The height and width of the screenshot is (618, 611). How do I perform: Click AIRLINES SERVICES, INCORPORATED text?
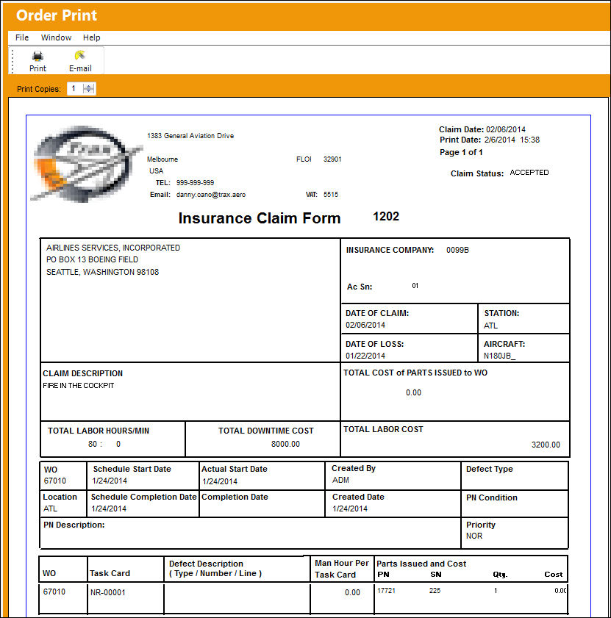point(112,248)
